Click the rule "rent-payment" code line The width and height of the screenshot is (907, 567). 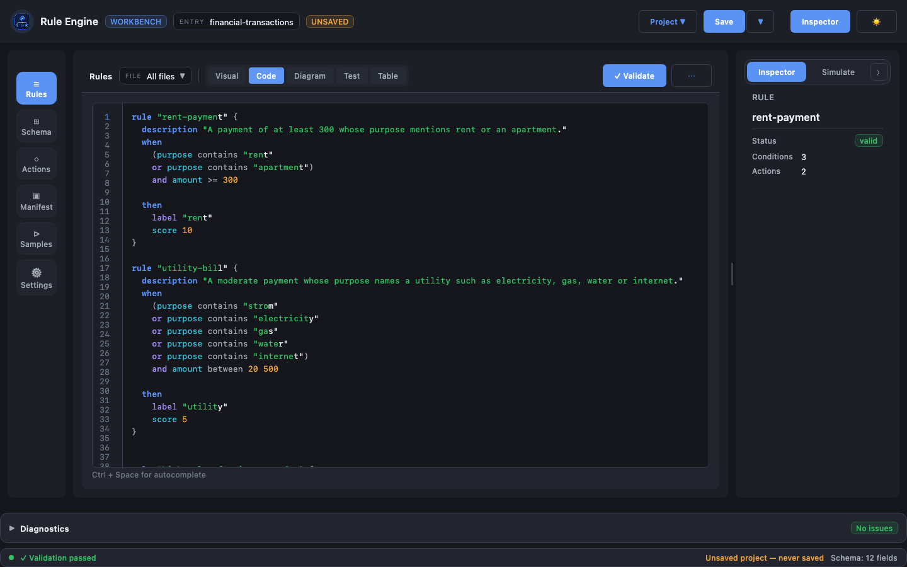[185, 117]
